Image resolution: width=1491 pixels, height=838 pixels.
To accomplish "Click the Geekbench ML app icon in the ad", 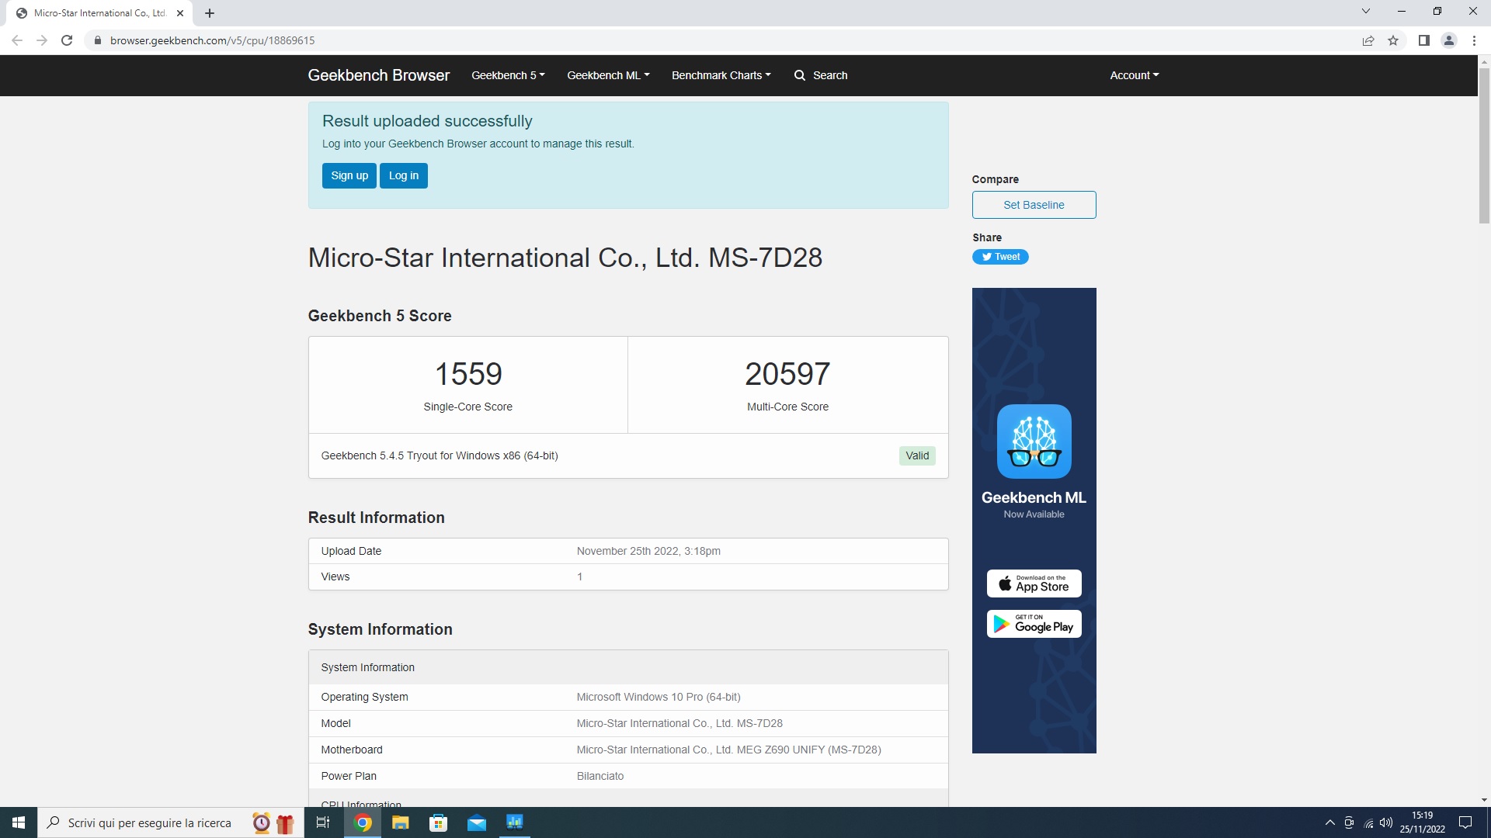I will tap(1034, 442).
